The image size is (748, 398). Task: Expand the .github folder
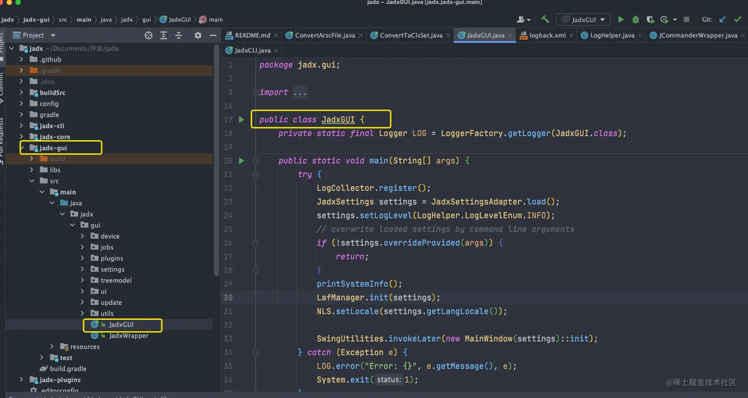pos(21,59)
